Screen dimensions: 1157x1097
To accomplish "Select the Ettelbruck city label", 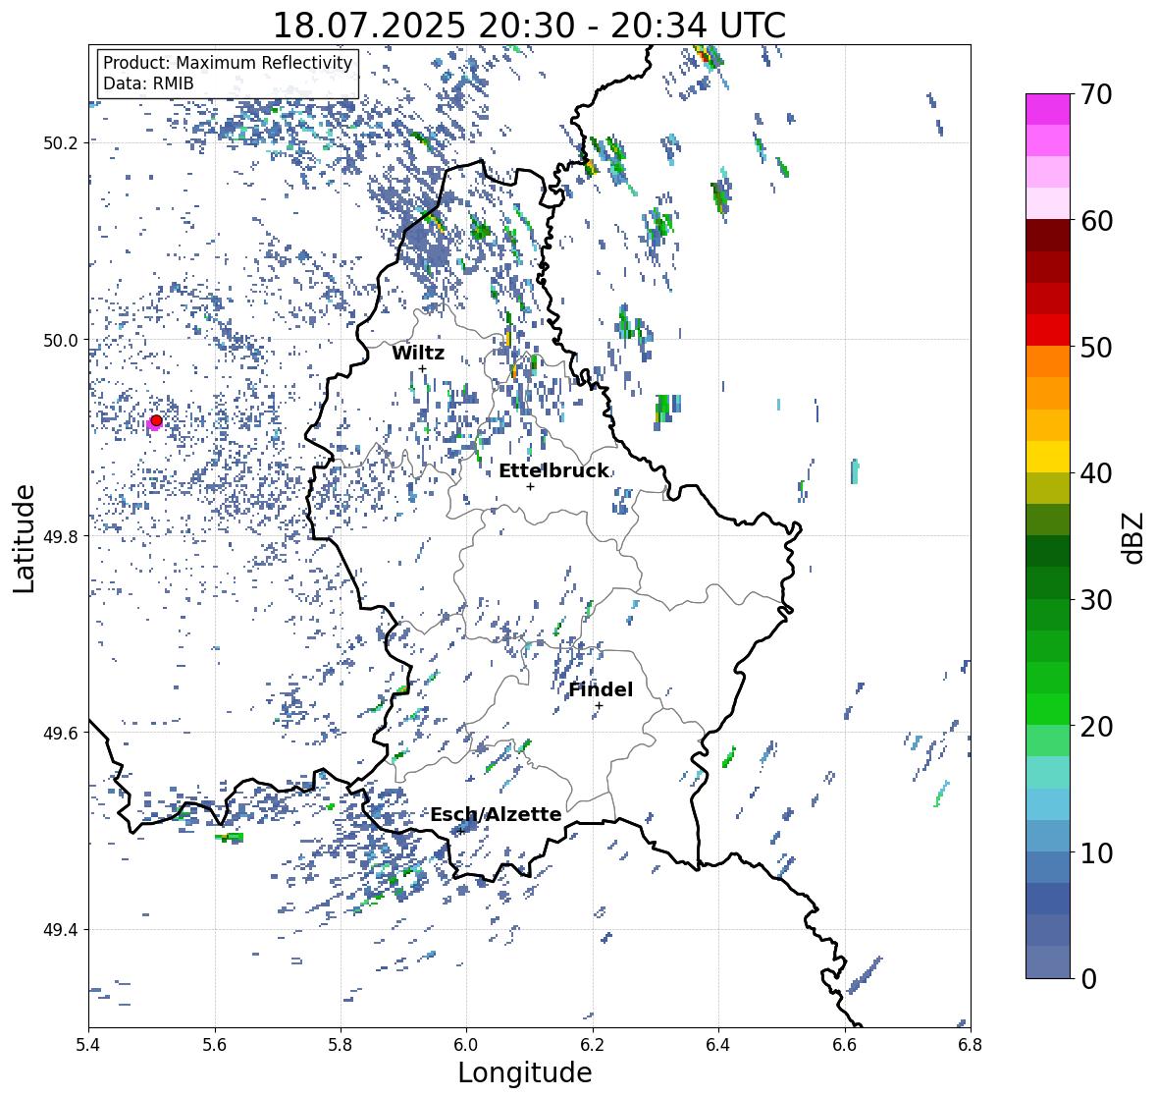I will pos(554,471).
